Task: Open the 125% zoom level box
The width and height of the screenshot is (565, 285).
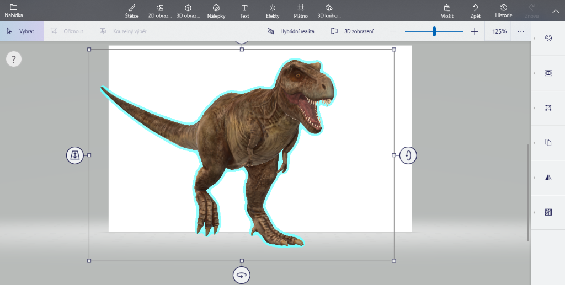Action: [499, 31]
